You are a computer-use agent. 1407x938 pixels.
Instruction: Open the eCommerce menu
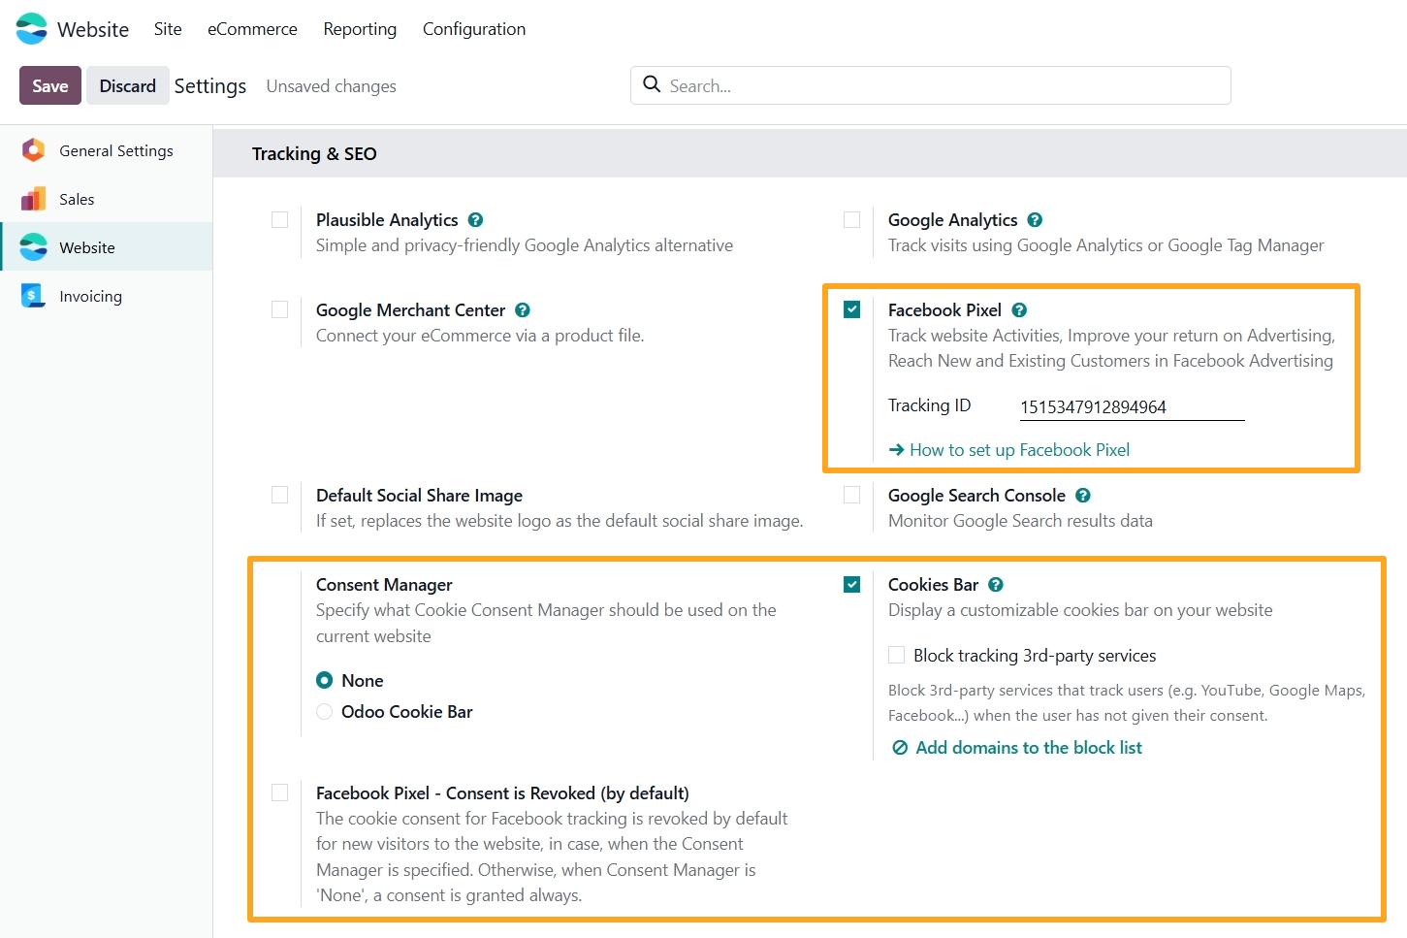point(252,29)
